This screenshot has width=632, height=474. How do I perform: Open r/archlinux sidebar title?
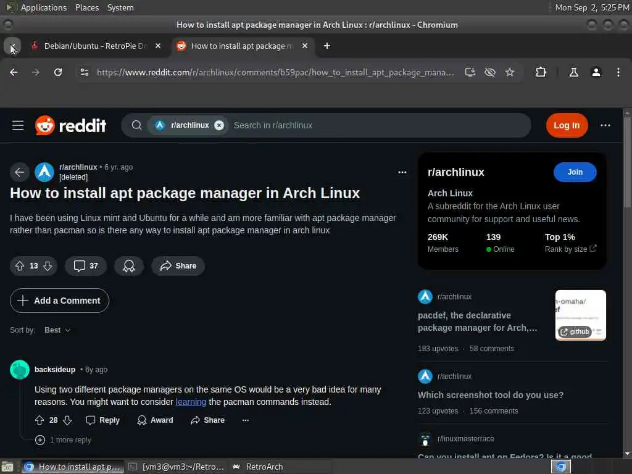tap(456, 172)
